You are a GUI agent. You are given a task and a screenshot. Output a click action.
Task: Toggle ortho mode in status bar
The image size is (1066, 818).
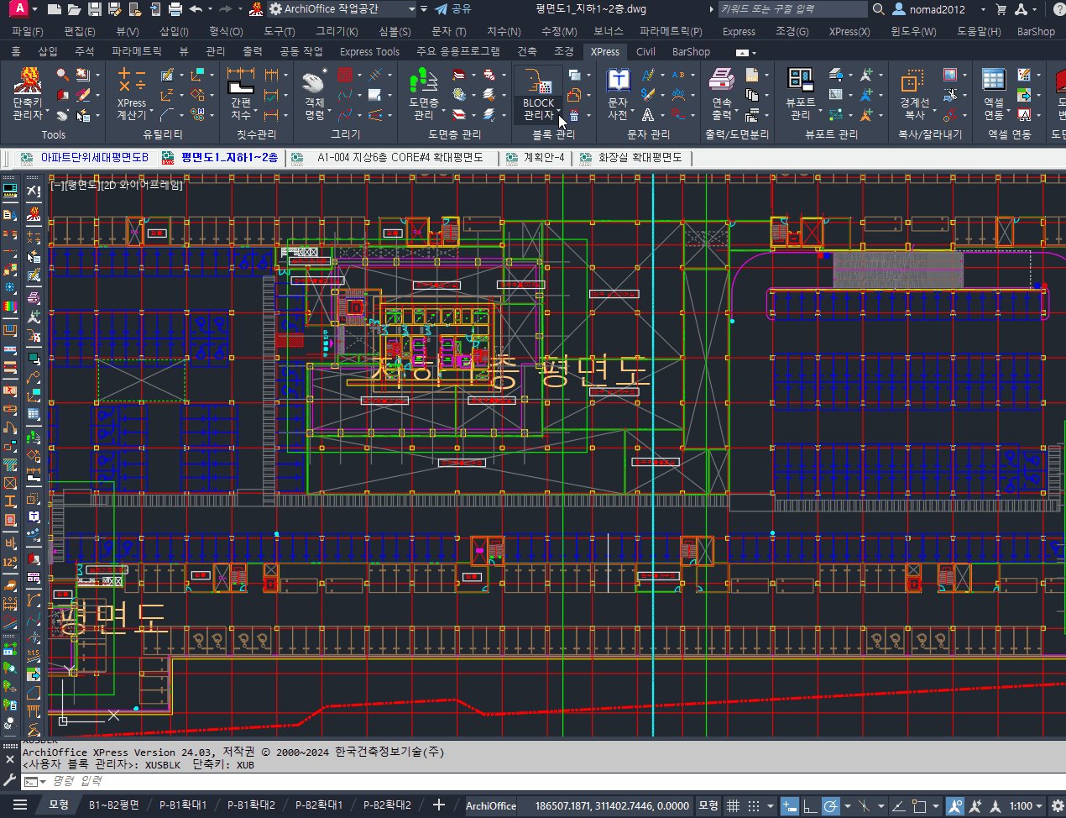(x=810, y=806)
